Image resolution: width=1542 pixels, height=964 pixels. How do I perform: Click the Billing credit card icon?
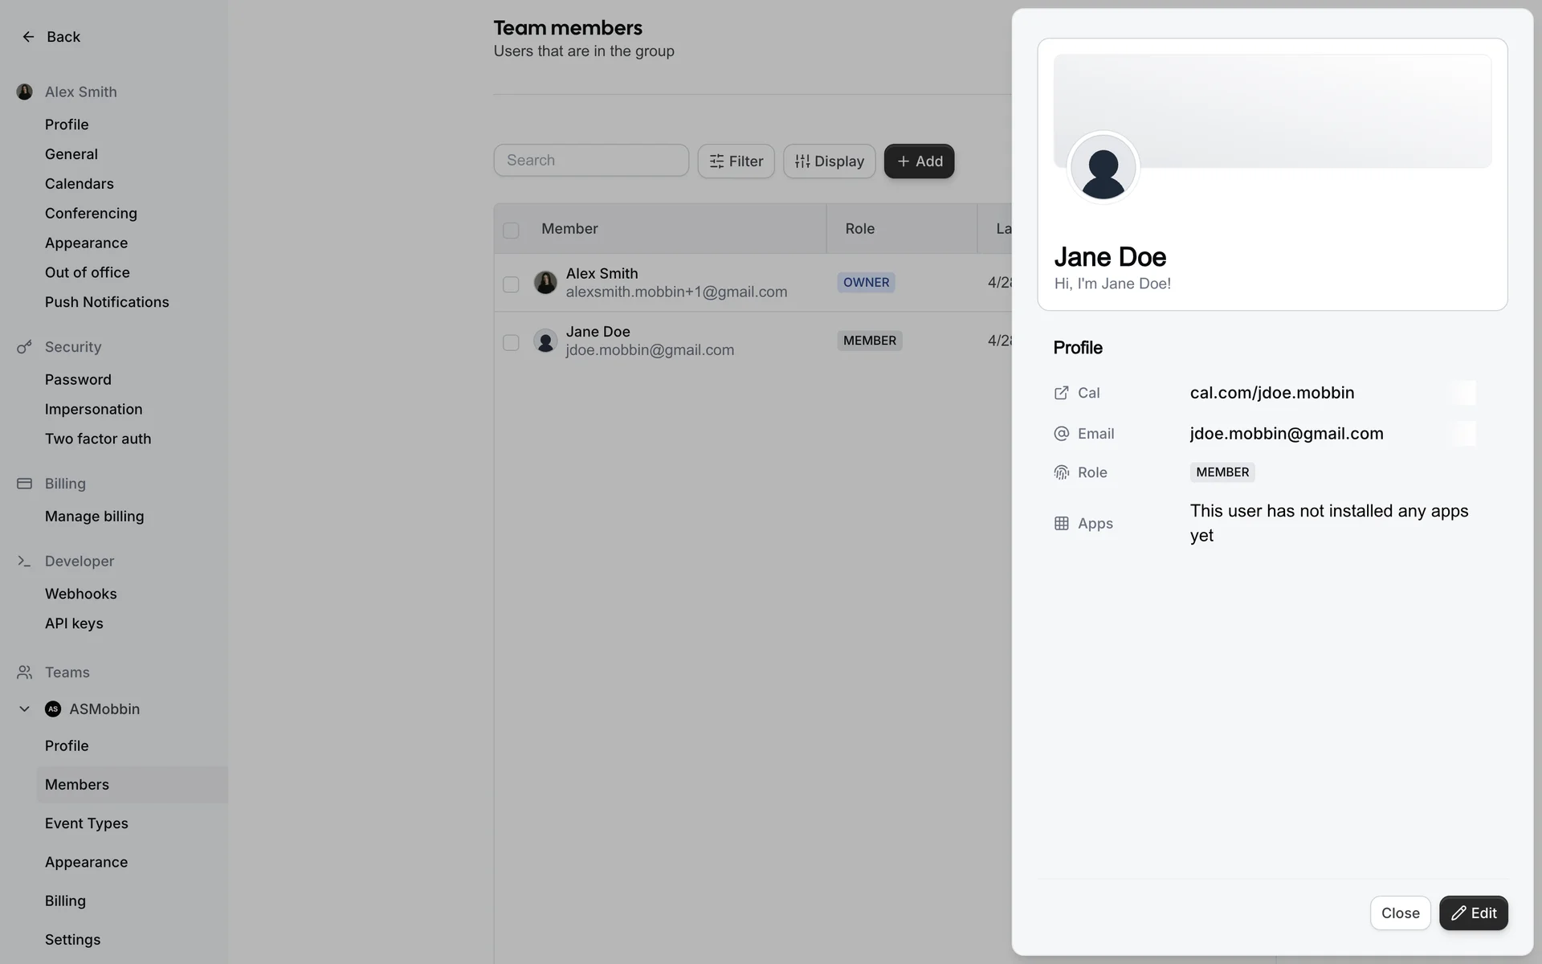pos(24,484)
